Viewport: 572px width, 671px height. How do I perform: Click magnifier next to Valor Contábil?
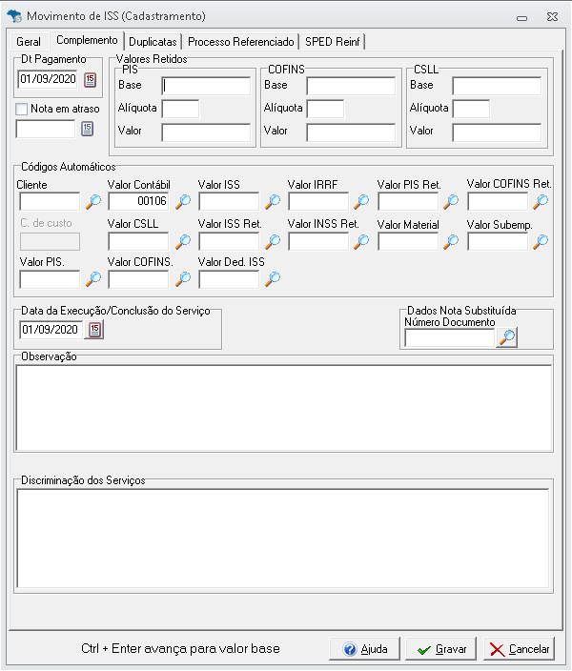pos(183,201)
